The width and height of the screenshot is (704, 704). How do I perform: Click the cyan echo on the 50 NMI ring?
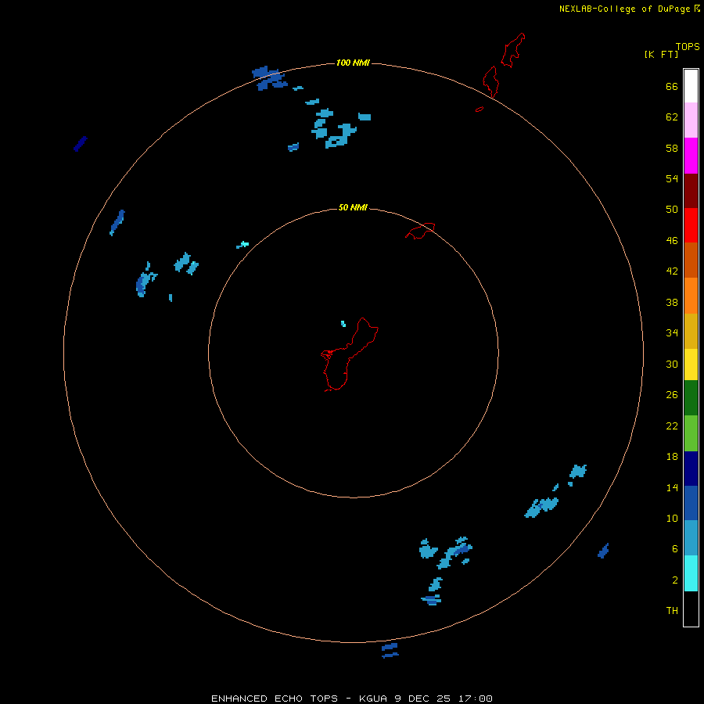pyautogui.click(x=242, y=245)
